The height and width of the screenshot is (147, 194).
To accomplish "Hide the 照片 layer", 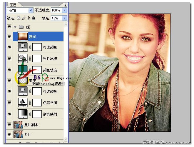I will coord(9,134).
